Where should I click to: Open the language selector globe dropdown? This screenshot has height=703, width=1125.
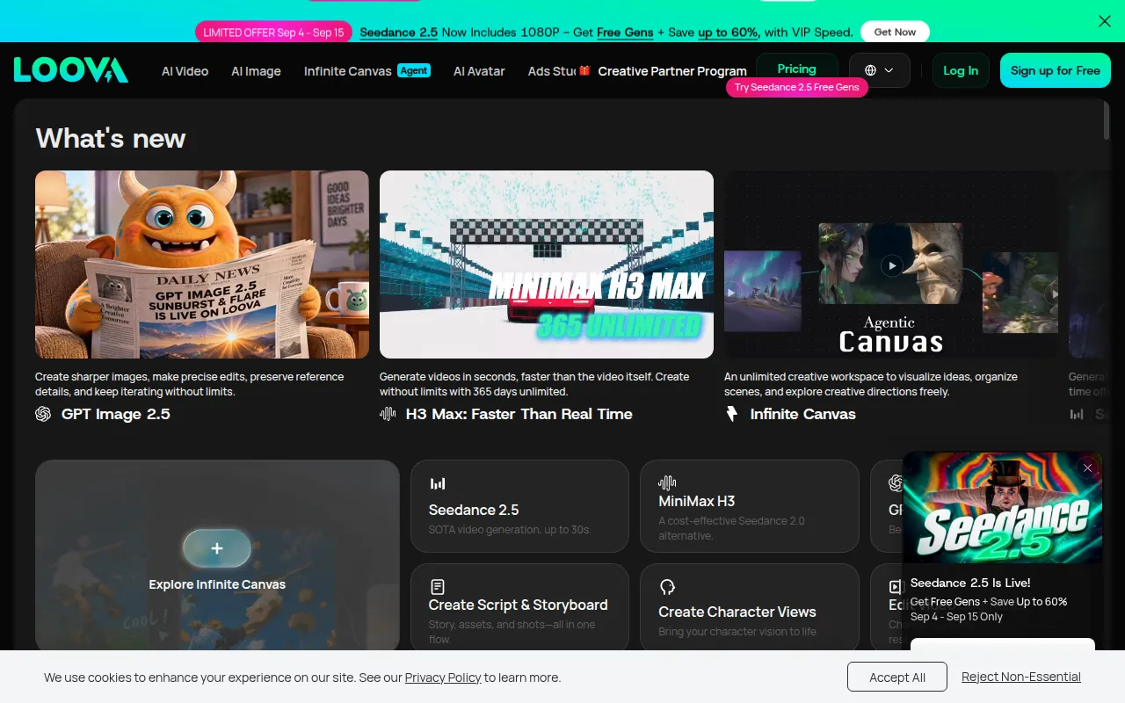(879, 70)
